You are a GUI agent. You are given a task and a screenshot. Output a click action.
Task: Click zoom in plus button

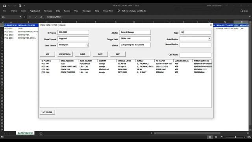[244, 137]
